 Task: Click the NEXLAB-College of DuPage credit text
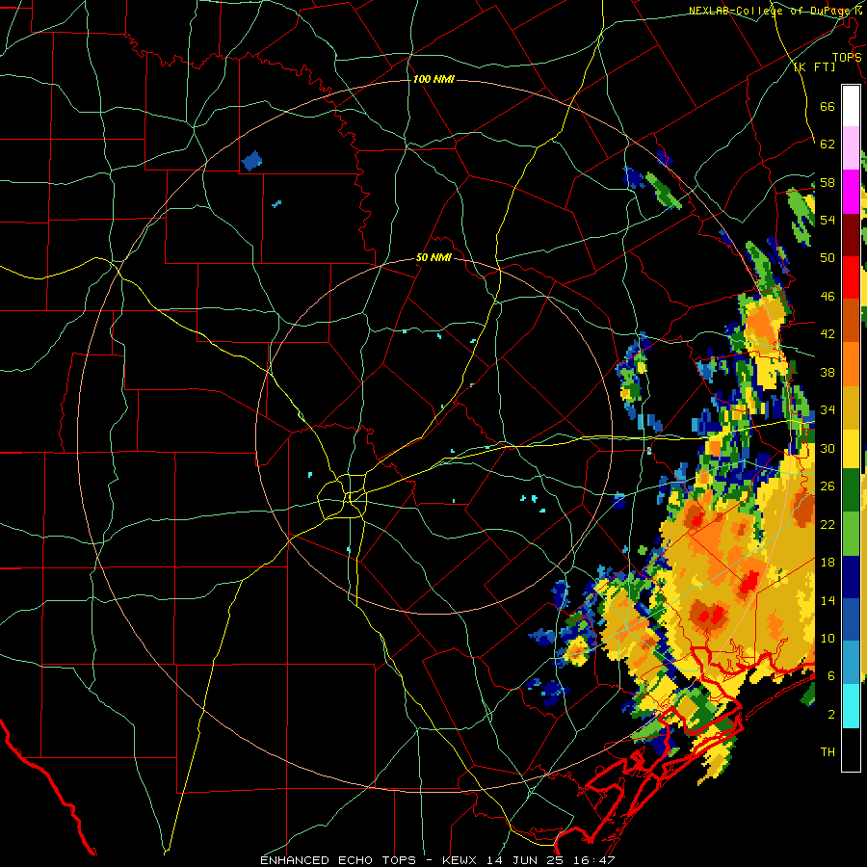(x=773, y=11)
